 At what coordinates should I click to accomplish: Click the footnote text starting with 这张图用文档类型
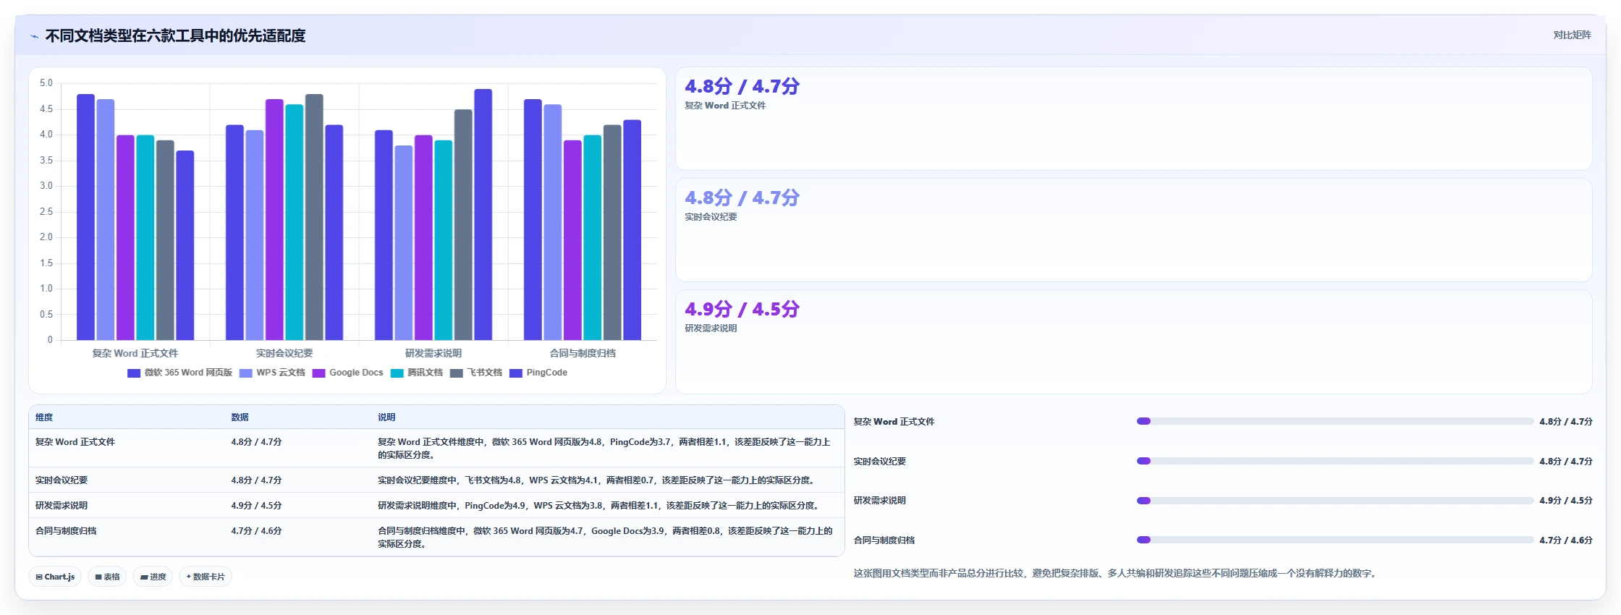[1116, 573]
